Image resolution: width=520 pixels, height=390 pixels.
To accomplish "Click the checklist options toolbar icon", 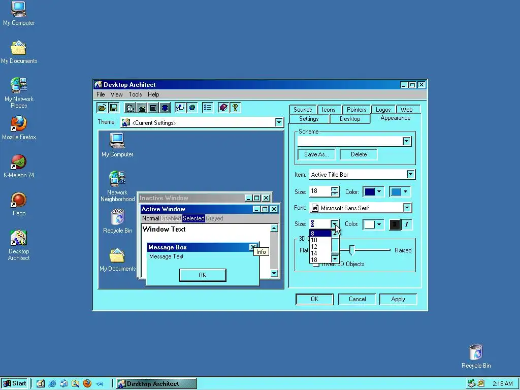I will click(208, 108).
